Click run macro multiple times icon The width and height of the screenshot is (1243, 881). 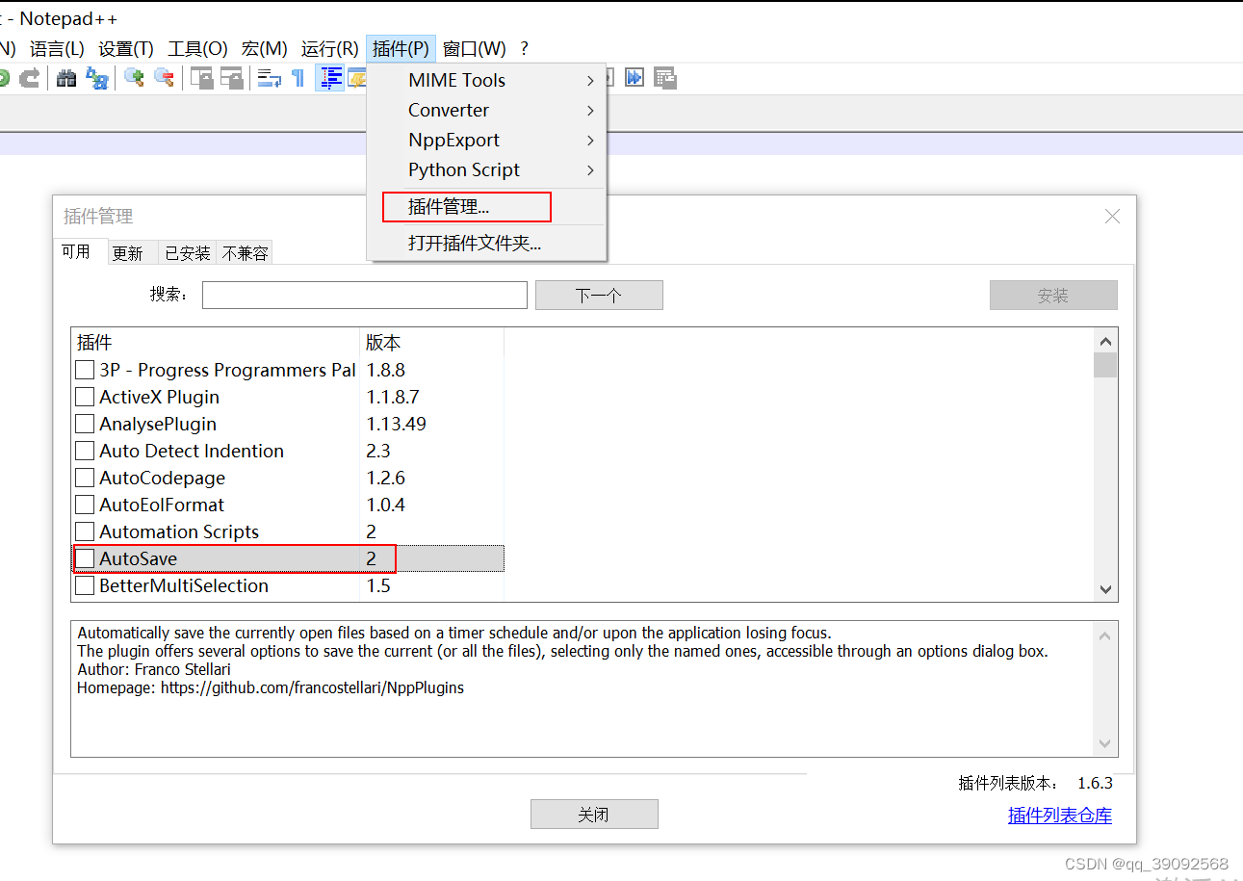pos(634,78)
